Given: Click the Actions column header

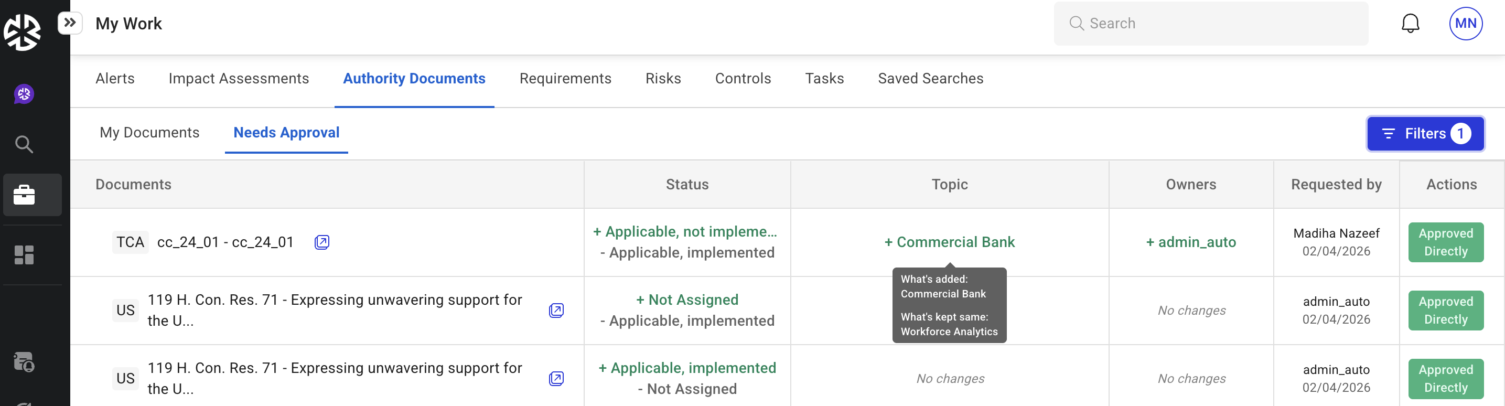Looking at the screenshot, I should point(1452,185).
